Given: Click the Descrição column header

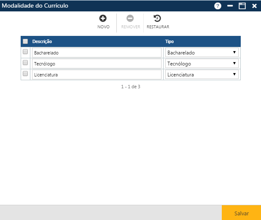Looking at the screenshot, I should 42,42.
